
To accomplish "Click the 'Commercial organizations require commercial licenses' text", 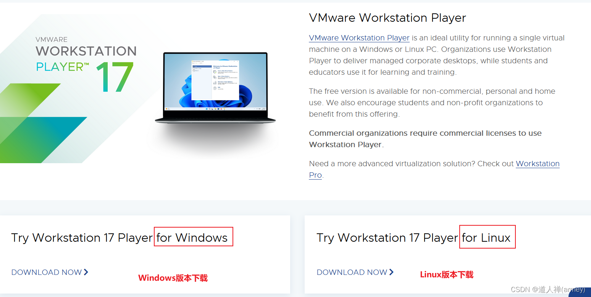I will (x=425, y=139).
